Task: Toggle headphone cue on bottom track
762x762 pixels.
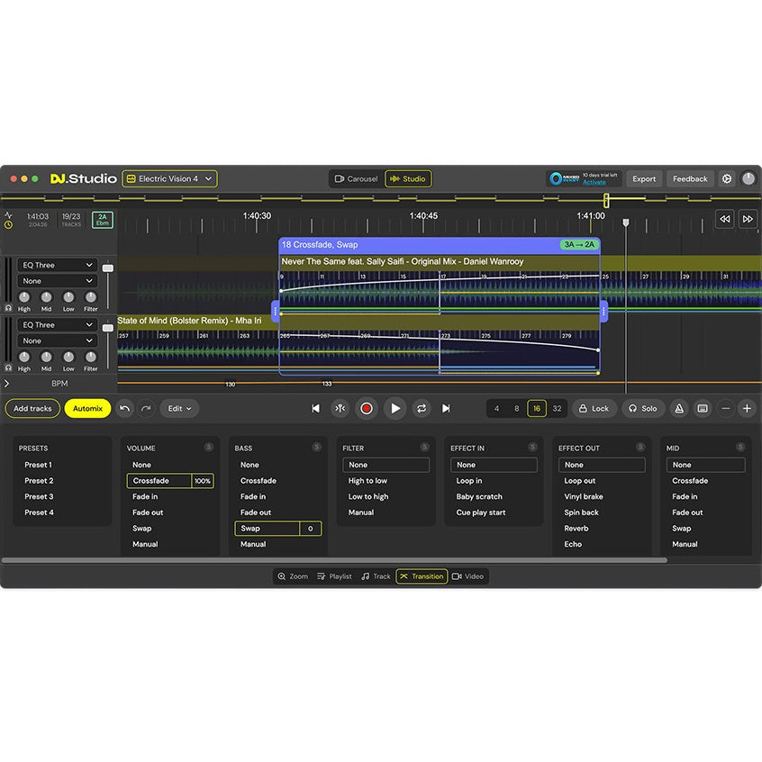Action: point(8,367)
